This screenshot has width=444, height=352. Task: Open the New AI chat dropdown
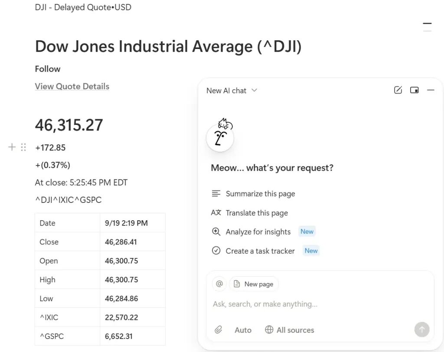pos(232,91)
